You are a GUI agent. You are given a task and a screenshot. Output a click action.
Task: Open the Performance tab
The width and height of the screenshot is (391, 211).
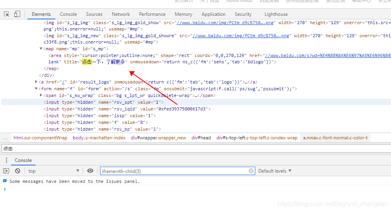[152, 14]
